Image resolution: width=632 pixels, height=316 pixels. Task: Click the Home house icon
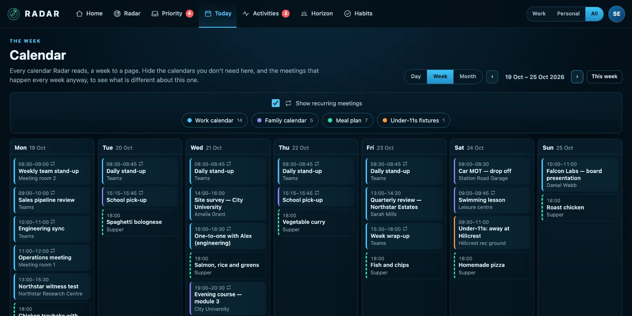click(x=79, y=14)
